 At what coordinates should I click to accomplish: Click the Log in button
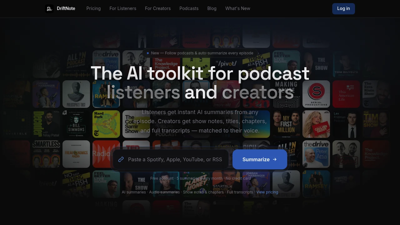click(x=343, y=9)
